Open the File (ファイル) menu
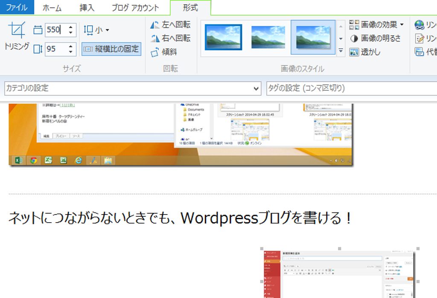Screen dimensions: 437x298 [x=17, y=8]
